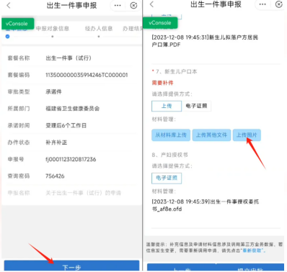Image resolution: width=287 pixels, height=272 pixels.
Task: Select 电子证照 option for 新生儿户口本
Action: pyautogui.click(x=196, y=106)
